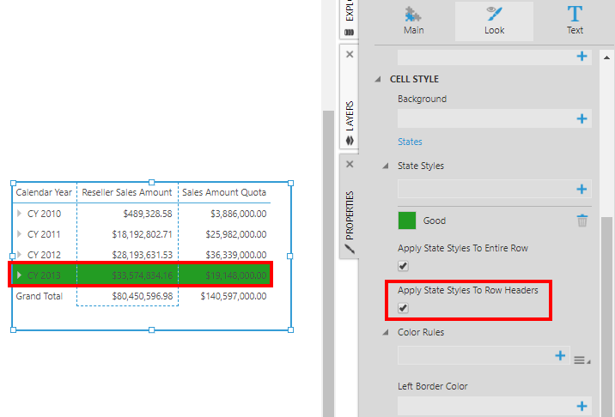Screen dimensions: 615x417
Task: Uncheck Apply State Styles To Row Headers
Action: point(403,308)
